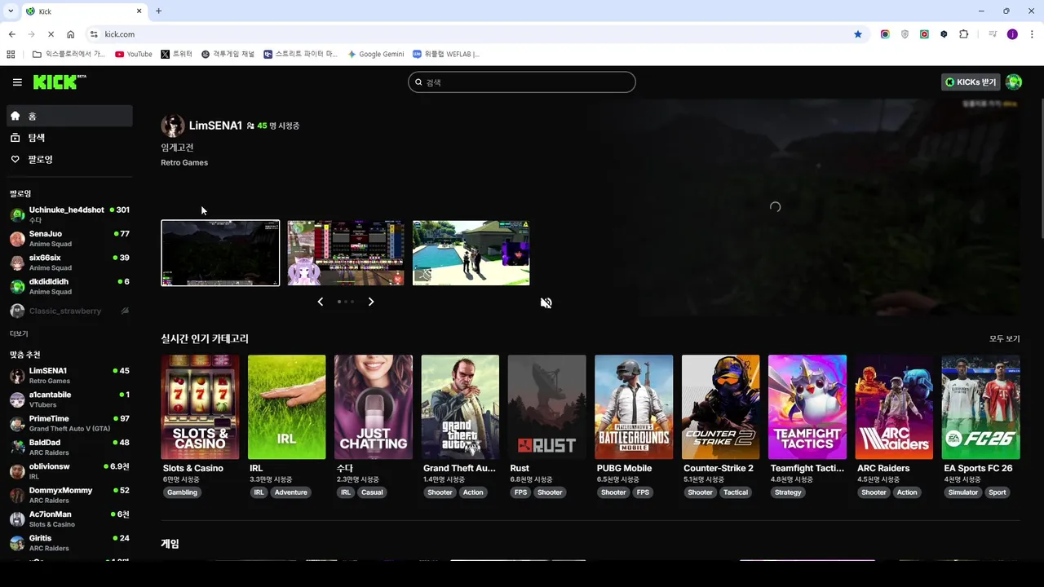
Task: Go back in browser history
Action: pyautogui.click(x=11, y=34)
